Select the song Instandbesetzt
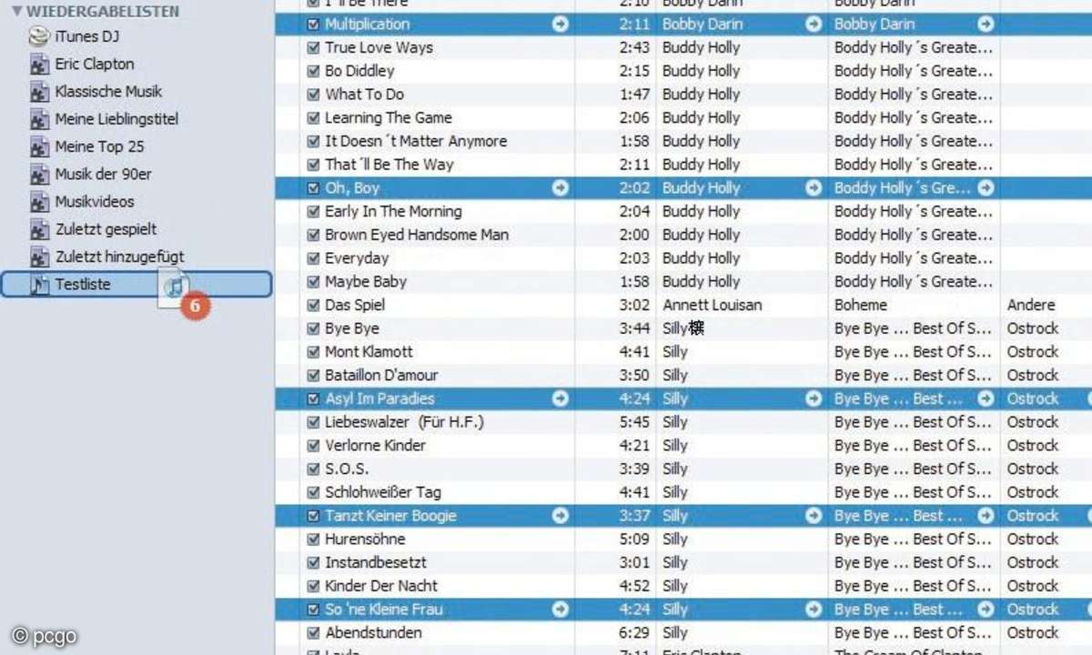The image size is (1092, 655). [376, 563]
